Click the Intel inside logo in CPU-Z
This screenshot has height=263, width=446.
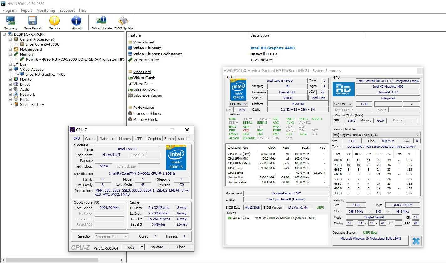click(176, 157)
